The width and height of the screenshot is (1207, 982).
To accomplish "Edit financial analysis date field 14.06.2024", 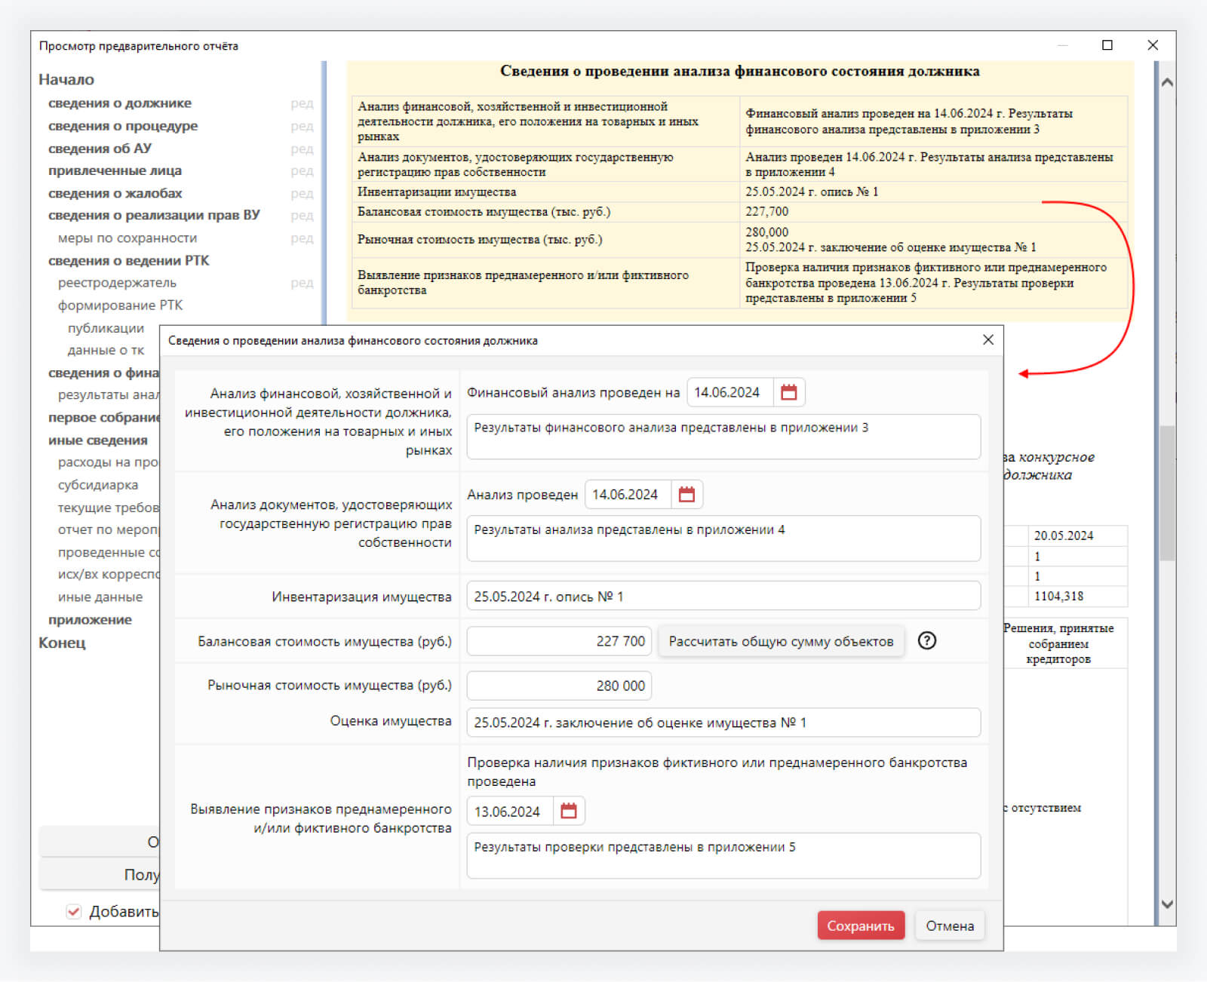I will (730, 392).
